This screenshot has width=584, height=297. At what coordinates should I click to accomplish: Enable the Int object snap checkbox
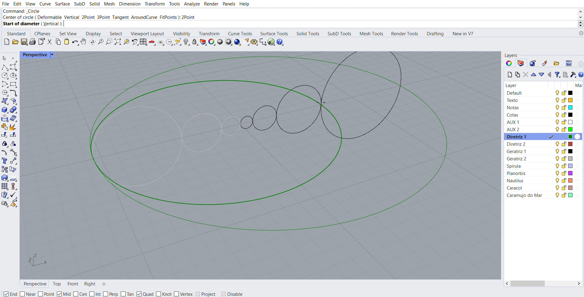click(92, 294)
